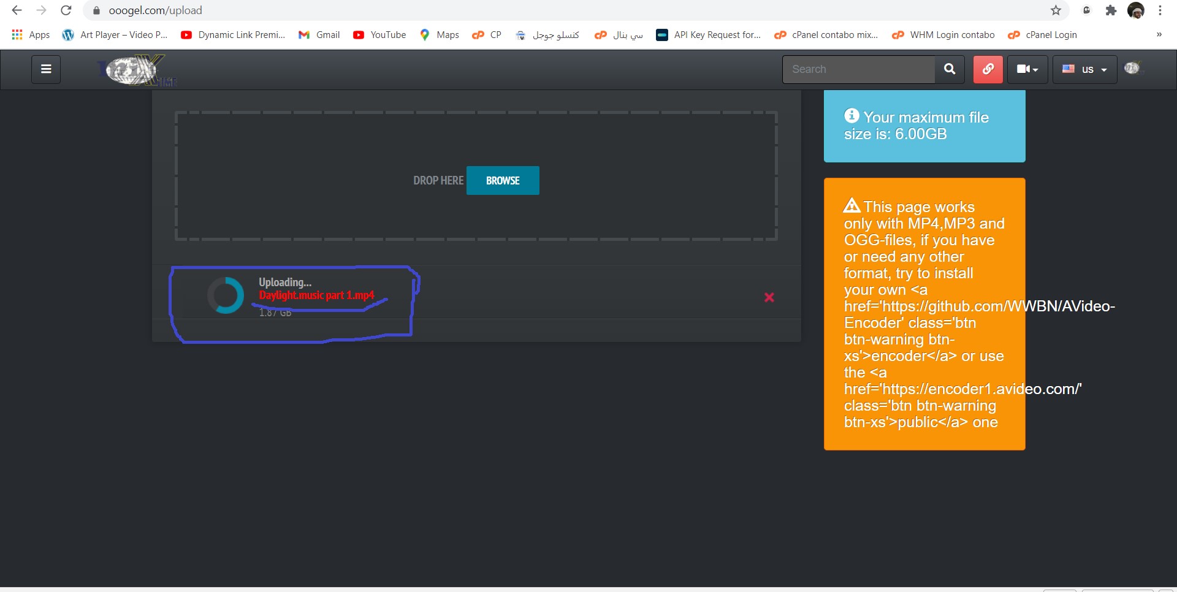
Task: Reload the page
Action: (66, 10)
